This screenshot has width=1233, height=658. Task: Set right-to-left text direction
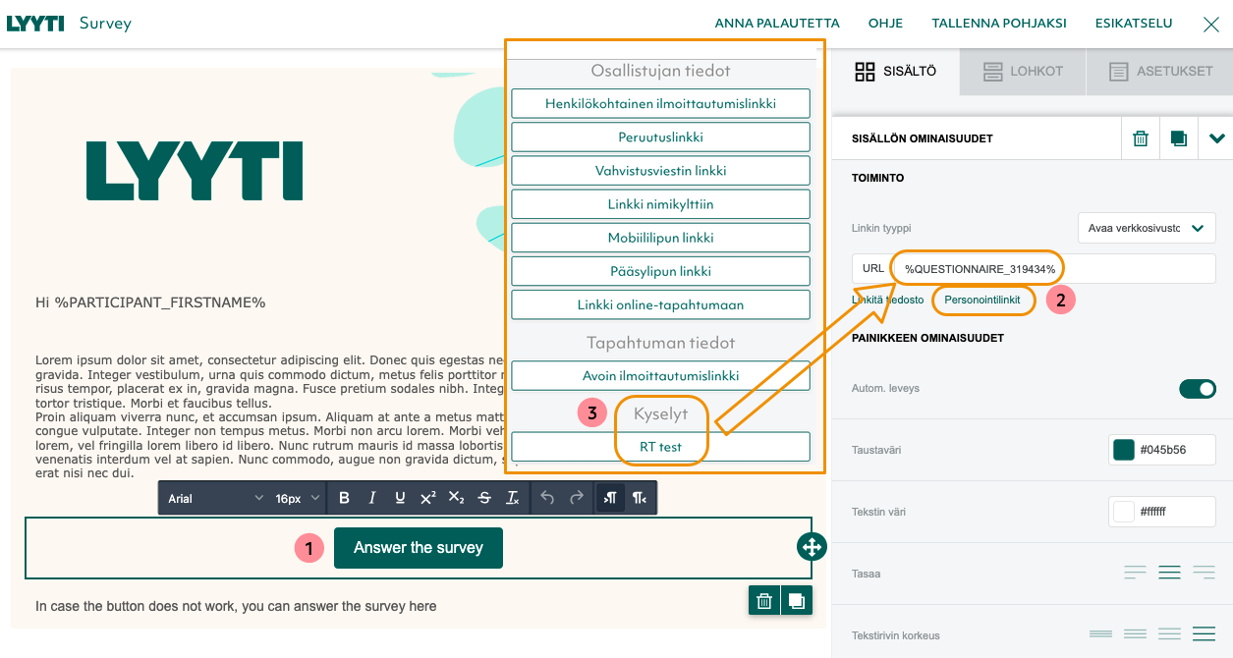(640, 498)
